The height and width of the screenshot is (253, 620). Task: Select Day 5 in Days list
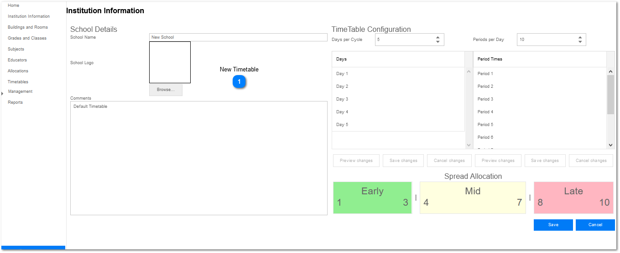[398, 125]
